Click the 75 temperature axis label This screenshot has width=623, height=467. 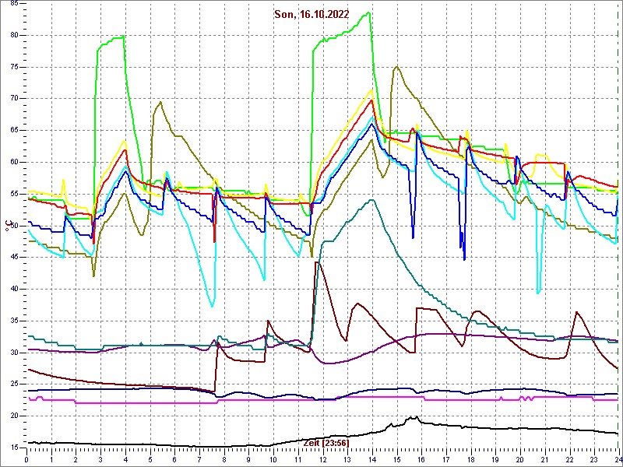13,67
